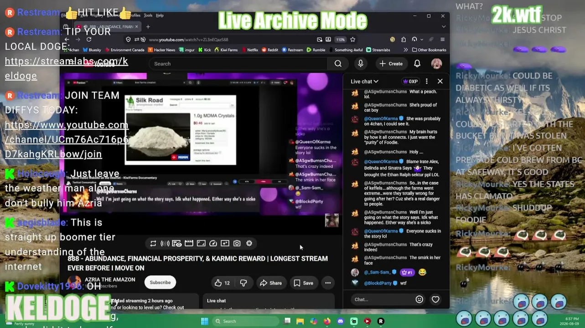The image size is (585, 328).
Task: Open a new browser tab
Action: point(148,27)
